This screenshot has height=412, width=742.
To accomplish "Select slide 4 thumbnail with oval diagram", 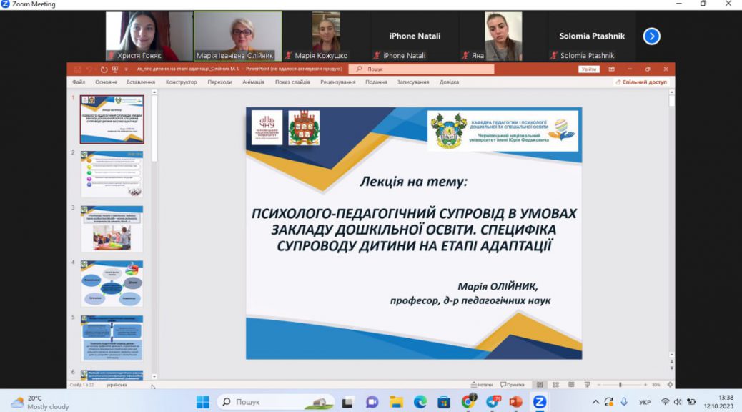I will tap(112, 283).
